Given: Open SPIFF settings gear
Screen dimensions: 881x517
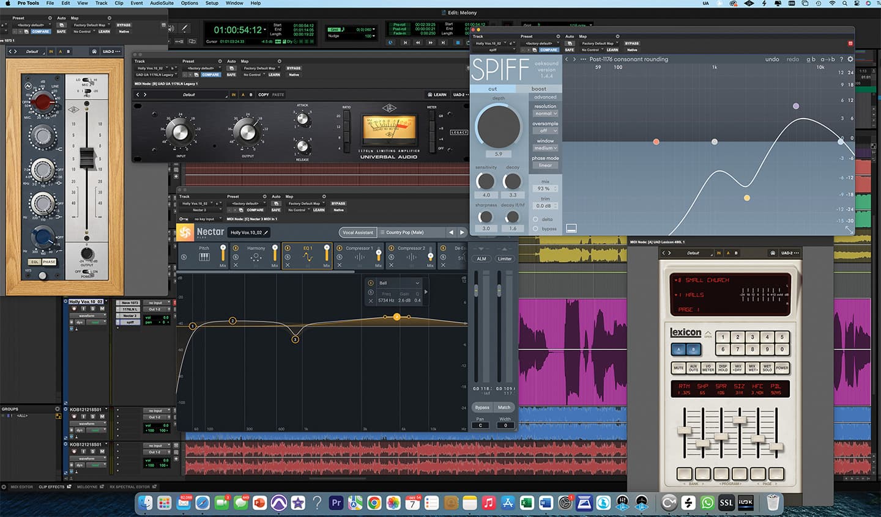Looking at the screenshot, I should [x=850, y=59].
